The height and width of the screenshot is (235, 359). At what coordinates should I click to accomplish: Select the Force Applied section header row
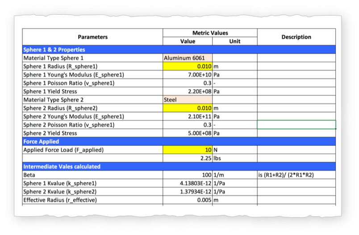click(179, 141)
